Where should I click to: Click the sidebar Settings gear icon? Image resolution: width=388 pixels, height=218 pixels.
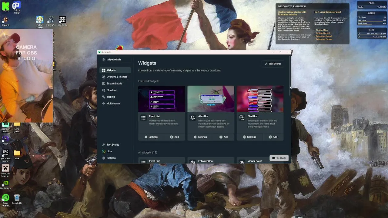(x=104, y=158)
